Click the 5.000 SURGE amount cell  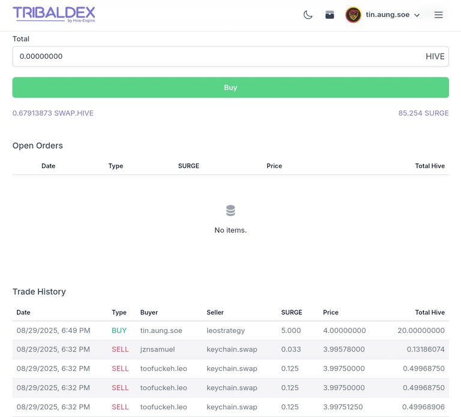pos(291,331)
